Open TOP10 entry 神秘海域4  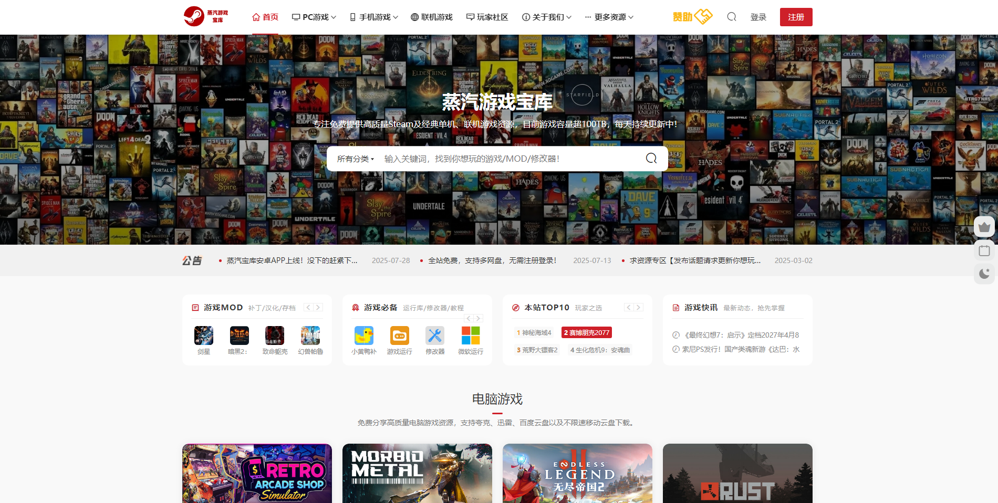point(534,333)
